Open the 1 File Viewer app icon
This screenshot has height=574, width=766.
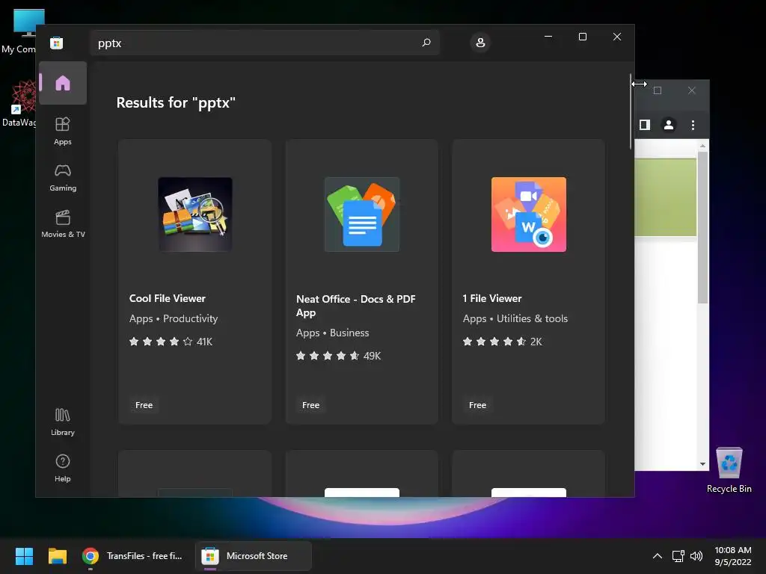tap(529, 215)
